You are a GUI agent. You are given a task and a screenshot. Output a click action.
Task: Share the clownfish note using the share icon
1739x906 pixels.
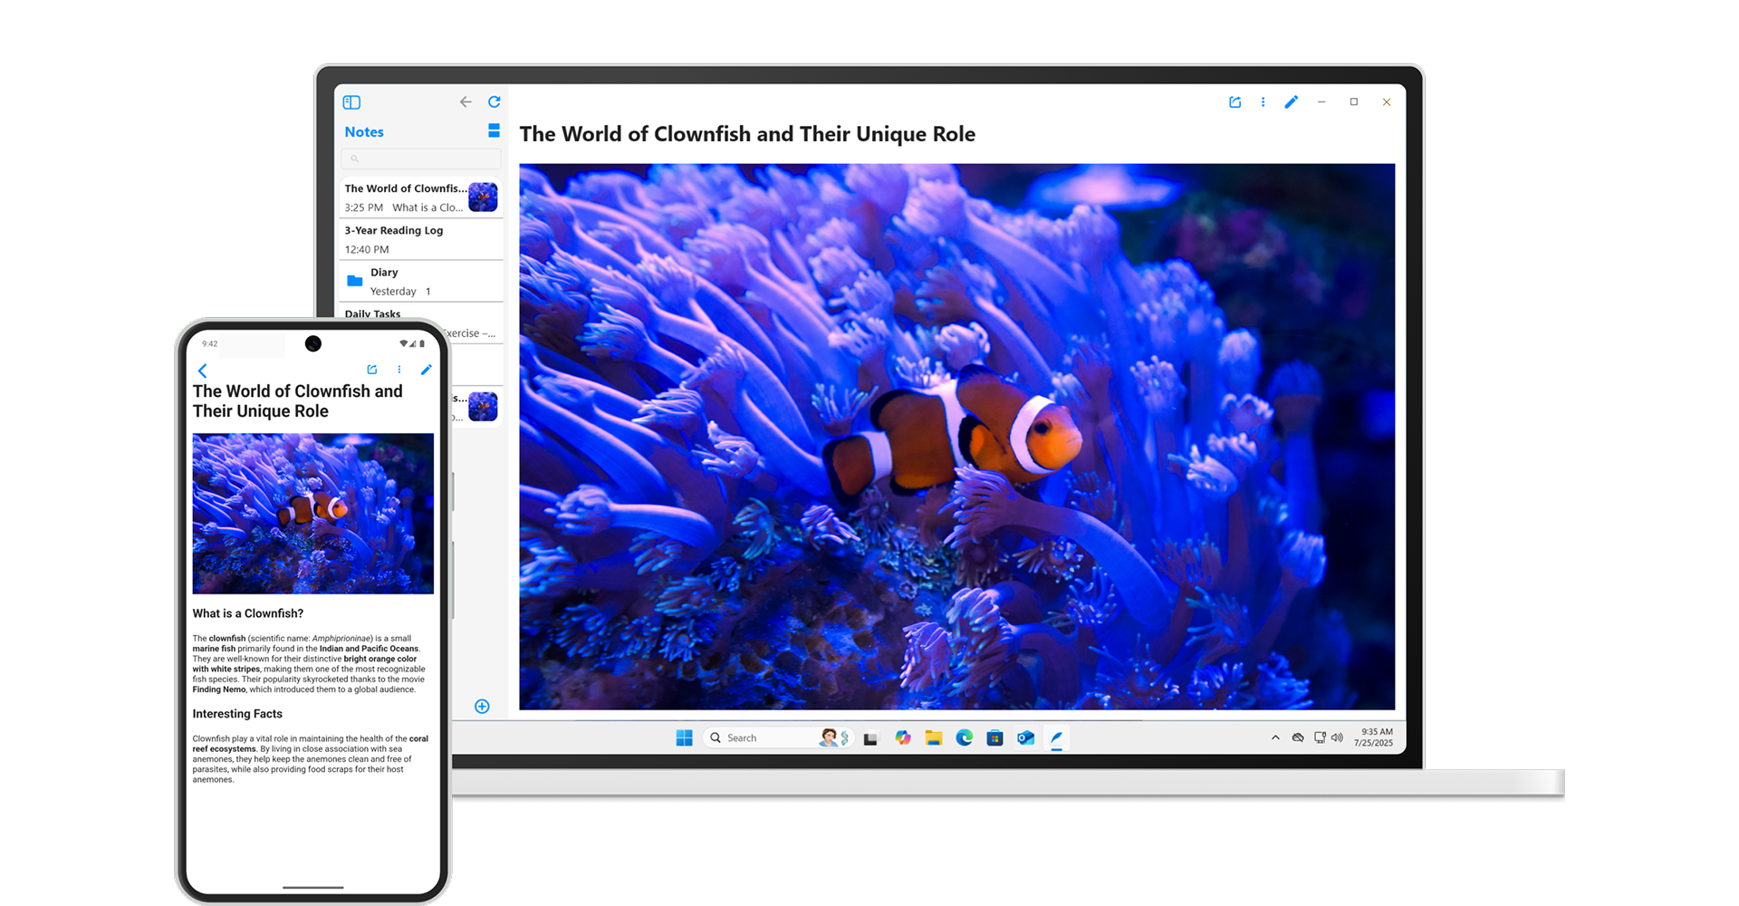click(x=1235, y=101)
